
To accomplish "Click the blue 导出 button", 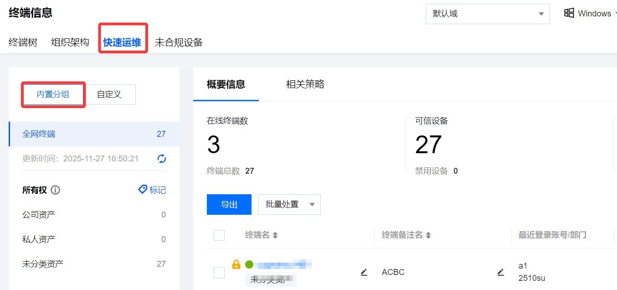I will pyautogui.click(x=229, y=204).
